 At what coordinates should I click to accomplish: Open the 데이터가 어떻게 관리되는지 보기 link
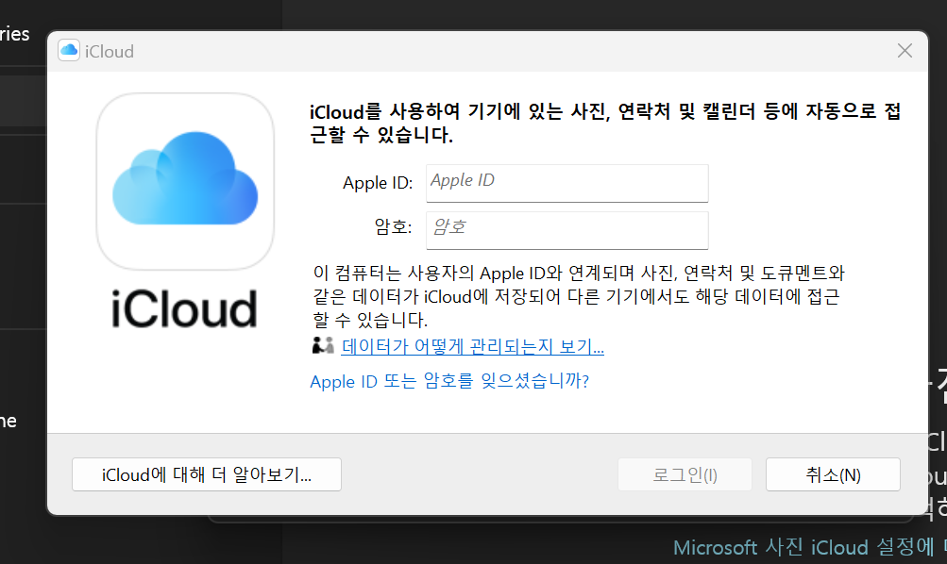tap(472, 346)
